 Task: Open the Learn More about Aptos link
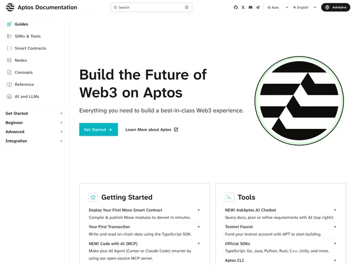click(152, 129)
